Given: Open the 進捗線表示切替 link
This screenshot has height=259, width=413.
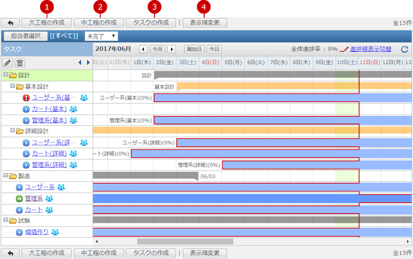Looking at the screenshot, I should (370, 49).
